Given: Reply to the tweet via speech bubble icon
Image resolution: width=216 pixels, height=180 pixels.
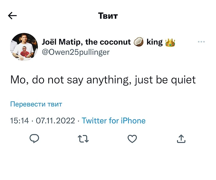Looking at the screenshot, I should tap(35, 138).
